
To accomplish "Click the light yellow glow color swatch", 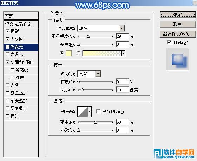I will coord(69,53).
